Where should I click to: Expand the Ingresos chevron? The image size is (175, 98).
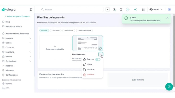click(31, 38)
